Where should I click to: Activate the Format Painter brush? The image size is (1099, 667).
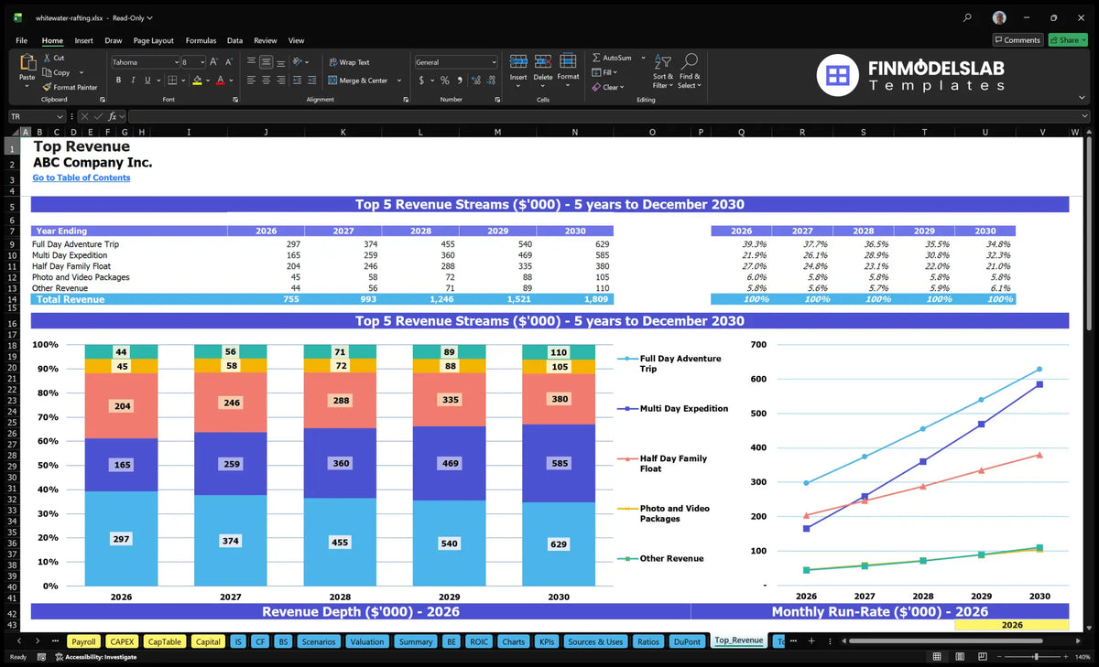coord(47,87)
